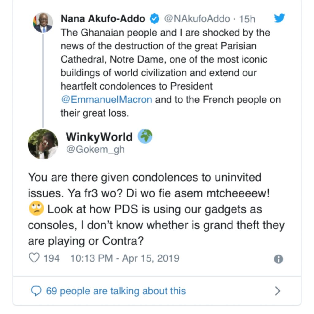
Task: Click the speech bubble conversation icon
Action: coord(36,290)
